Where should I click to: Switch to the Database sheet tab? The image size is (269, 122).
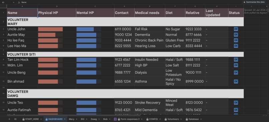click(x=194, y=119)
